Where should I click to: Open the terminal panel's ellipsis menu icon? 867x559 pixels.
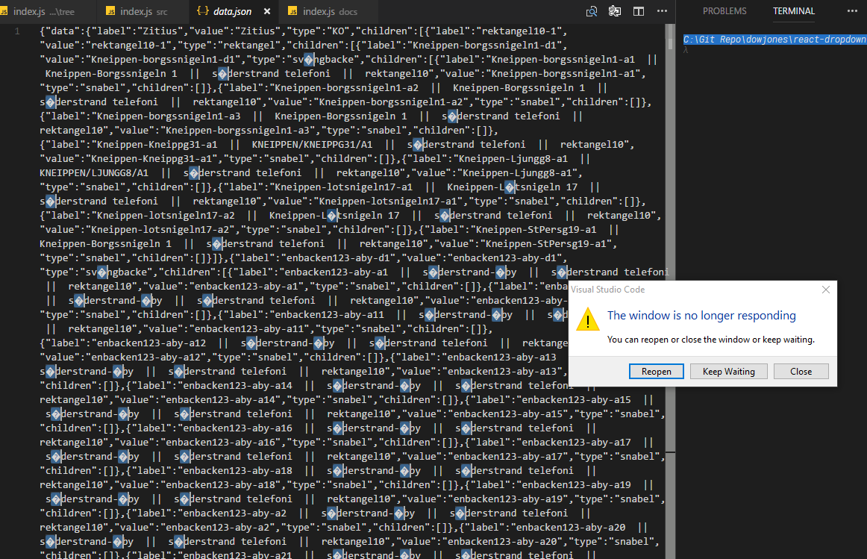(851, 11)
